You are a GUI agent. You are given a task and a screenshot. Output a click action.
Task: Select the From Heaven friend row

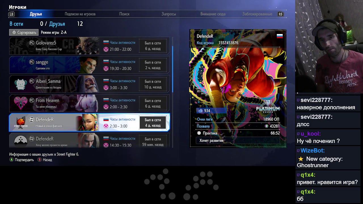90,103
